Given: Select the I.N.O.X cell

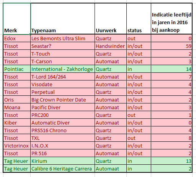Looking at the screenshot, I should pyautogui.click(x=63, y=146).
